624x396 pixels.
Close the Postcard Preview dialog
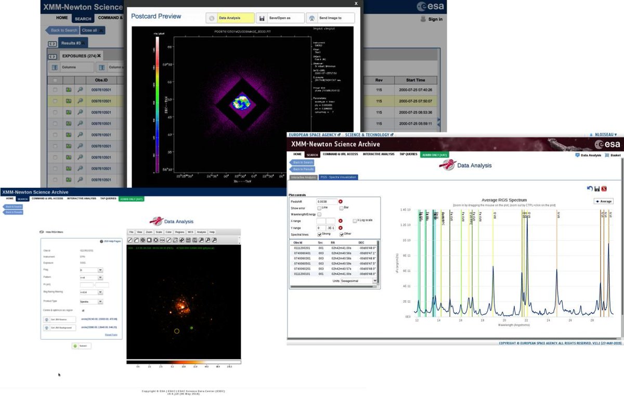coord(356,4)
